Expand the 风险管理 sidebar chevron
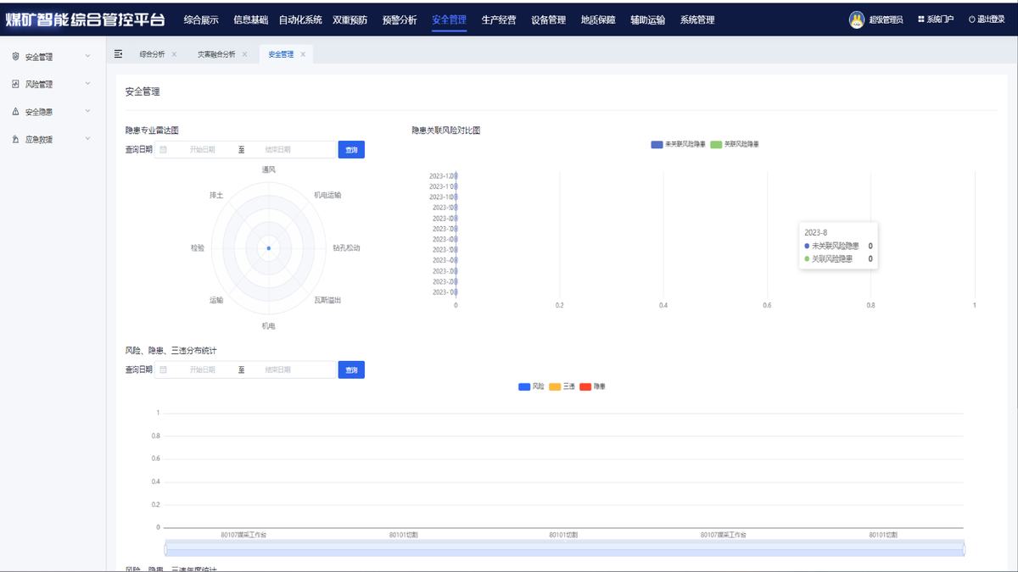Screen dimensions: 1018x572 coord(87,84)
